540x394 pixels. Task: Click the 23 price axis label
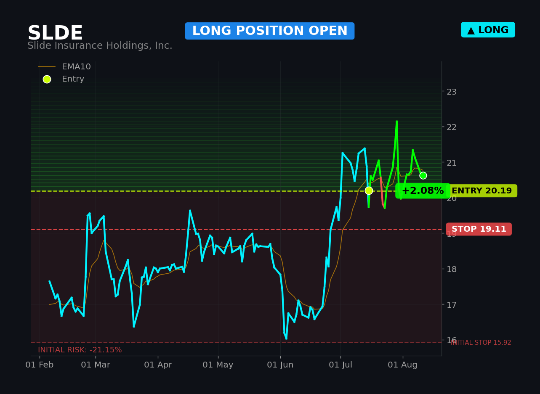tap(452, 91)
